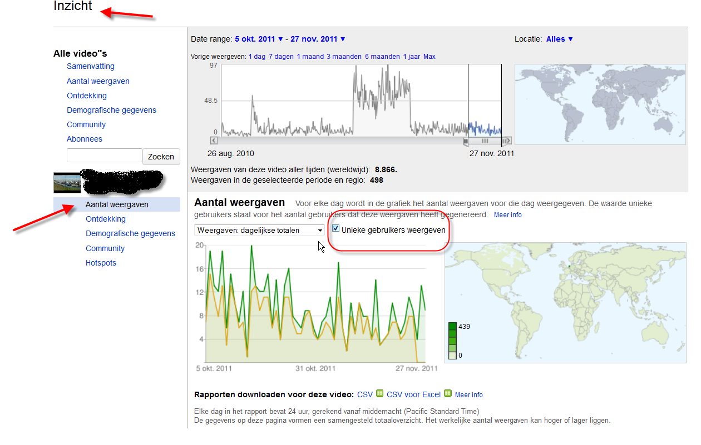Select the 6 maanden range preset

click(x=382, y=57)
